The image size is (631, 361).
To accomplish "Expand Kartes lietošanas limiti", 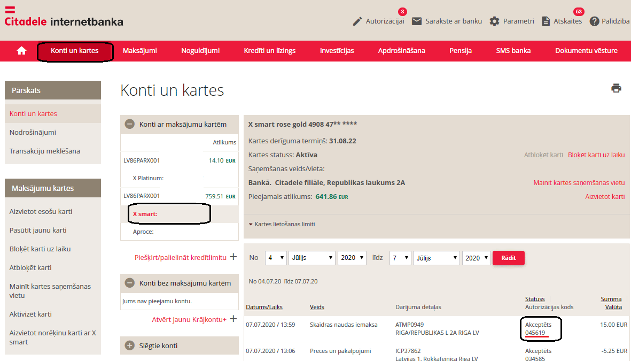I will (282, 224).
